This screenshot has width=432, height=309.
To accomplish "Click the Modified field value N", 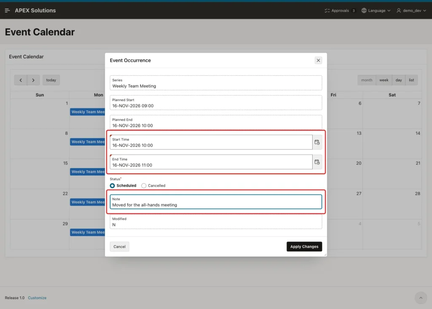I will click(x=114, y=225).
